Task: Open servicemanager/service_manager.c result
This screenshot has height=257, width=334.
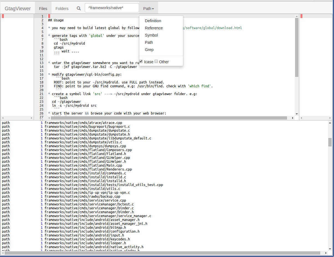Action: (x=98, y=216)
